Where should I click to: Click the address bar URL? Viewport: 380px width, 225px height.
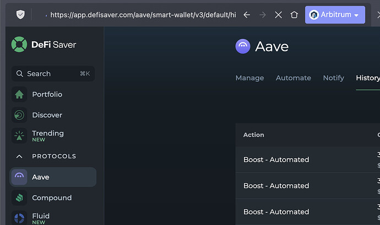click(x=143, y=15)
